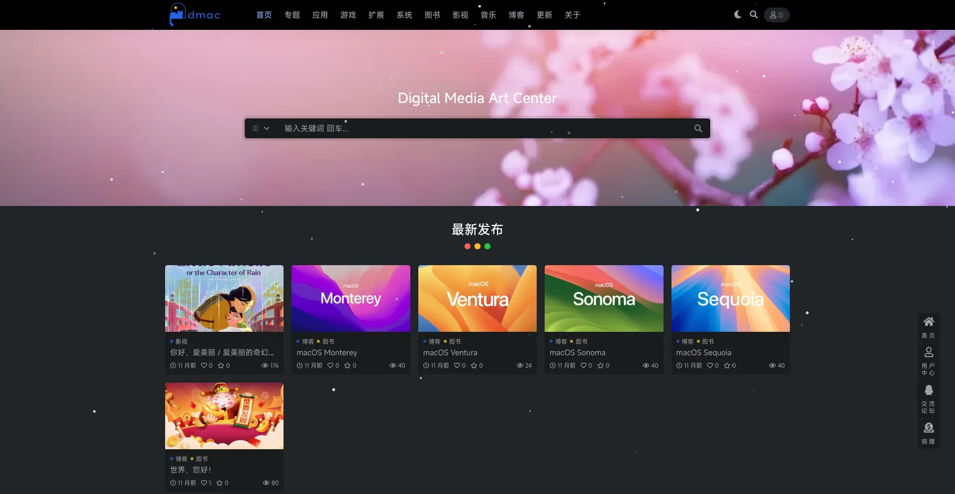Open the Monterey wallpaper thumbnail
955x494 pixels.
351,298
